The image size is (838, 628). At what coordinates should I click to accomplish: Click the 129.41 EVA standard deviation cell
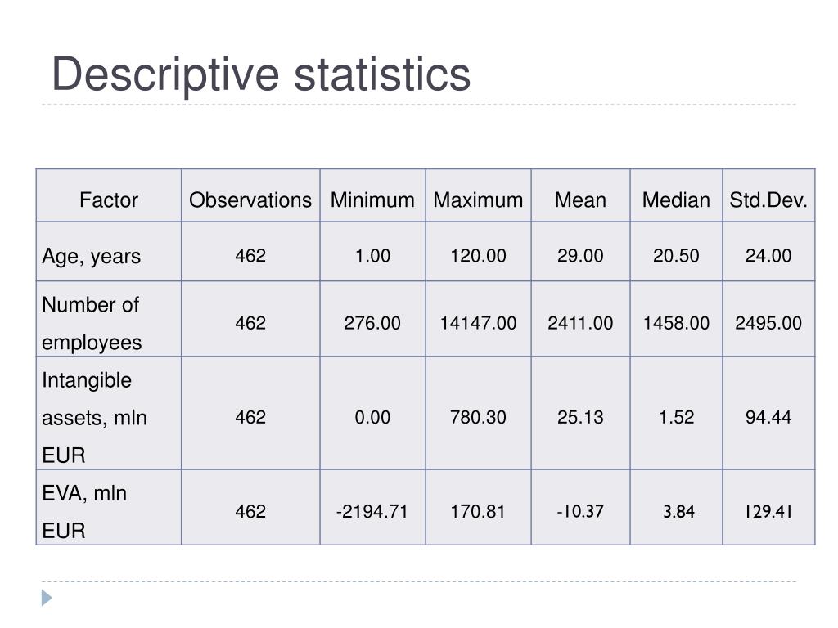[768, 512]
